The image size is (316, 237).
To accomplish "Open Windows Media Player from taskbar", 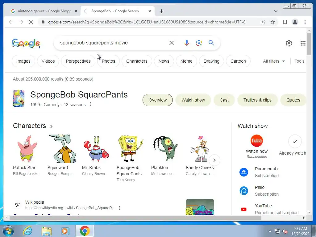I will pos(65,231).
